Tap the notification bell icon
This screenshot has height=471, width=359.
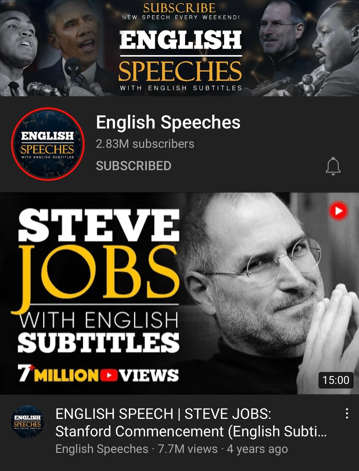[x=333, y=166]
